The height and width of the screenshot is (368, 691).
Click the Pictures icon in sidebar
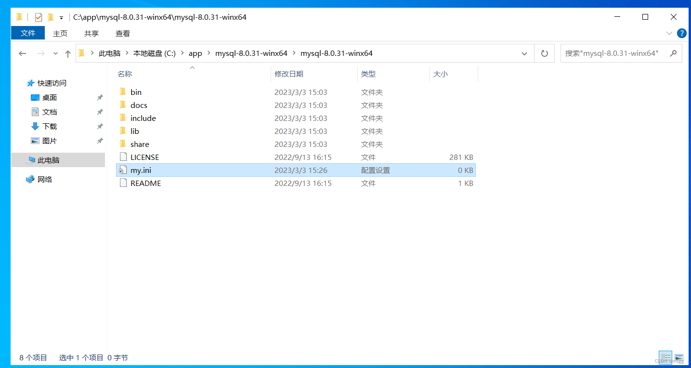[x=35, y=141]
